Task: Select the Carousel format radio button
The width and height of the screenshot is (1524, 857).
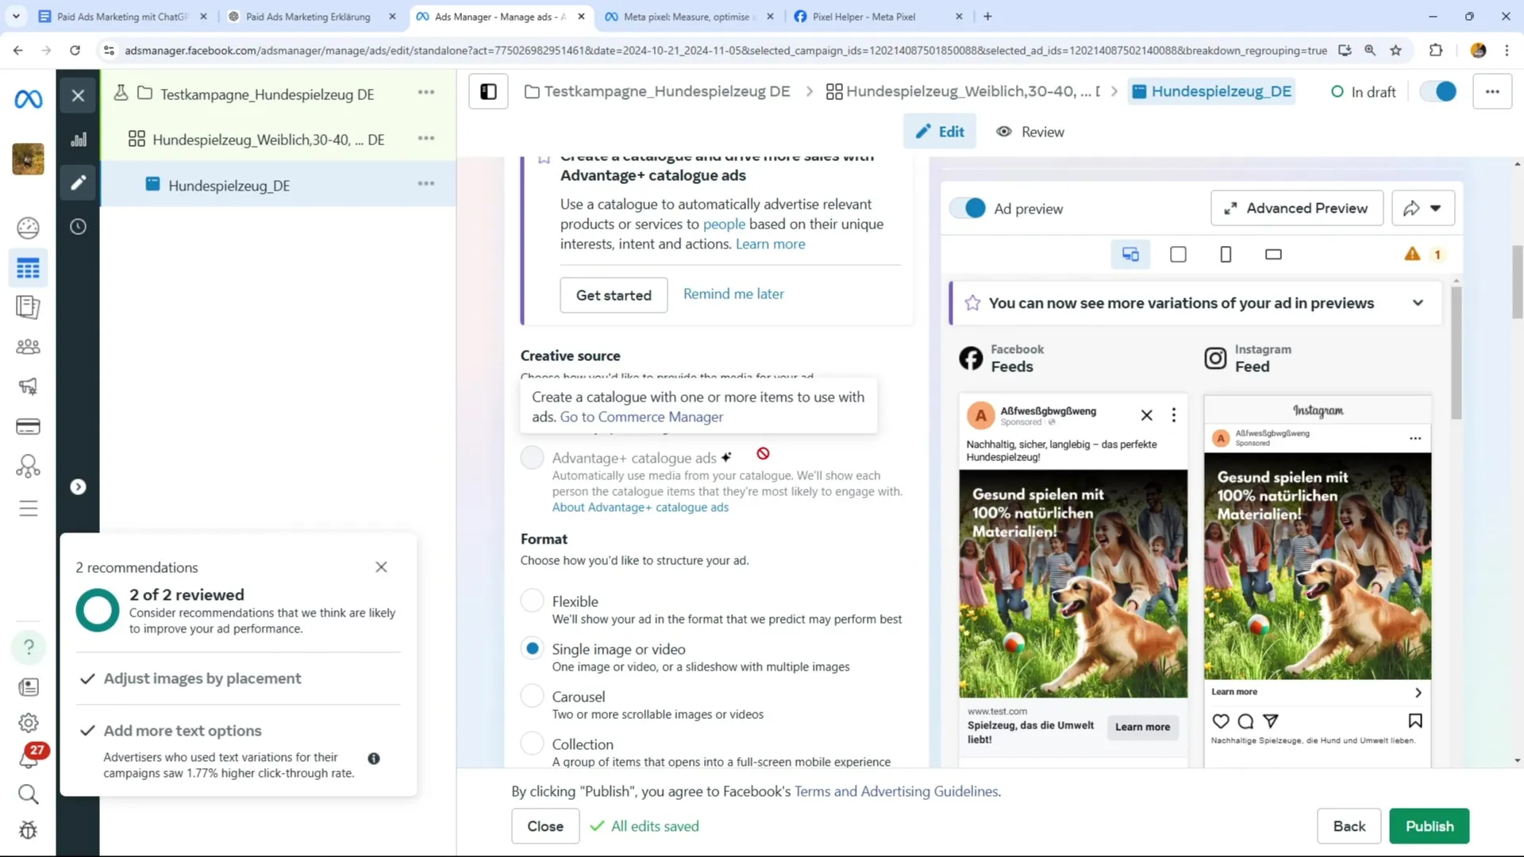Action: (532, 696)
